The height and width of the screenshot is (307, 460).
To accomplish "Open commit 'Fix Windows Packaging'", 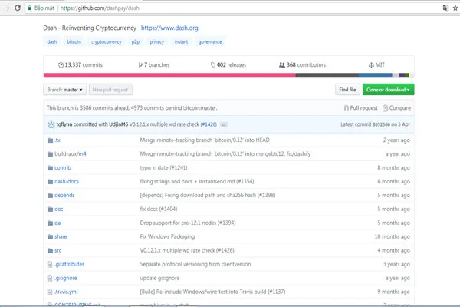I will (167, 237).
